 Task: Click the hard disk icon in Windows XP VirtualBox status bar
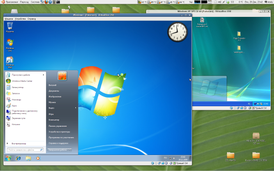(x=231, y=108)
